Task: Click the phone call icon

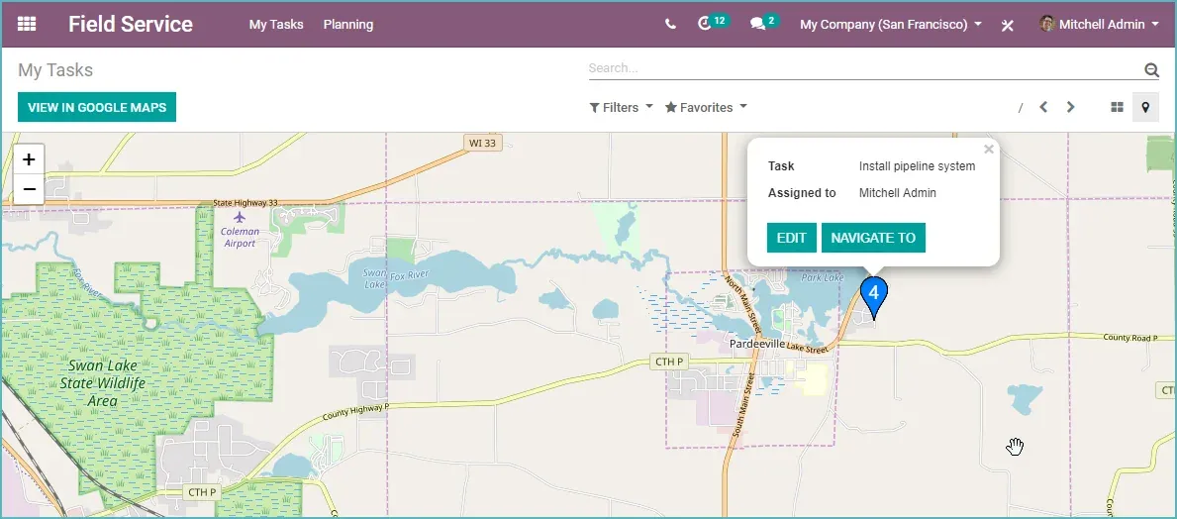Action: click(670, 24)
